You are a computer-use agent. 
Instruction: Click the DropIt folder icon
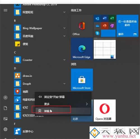tap(17, 84)
